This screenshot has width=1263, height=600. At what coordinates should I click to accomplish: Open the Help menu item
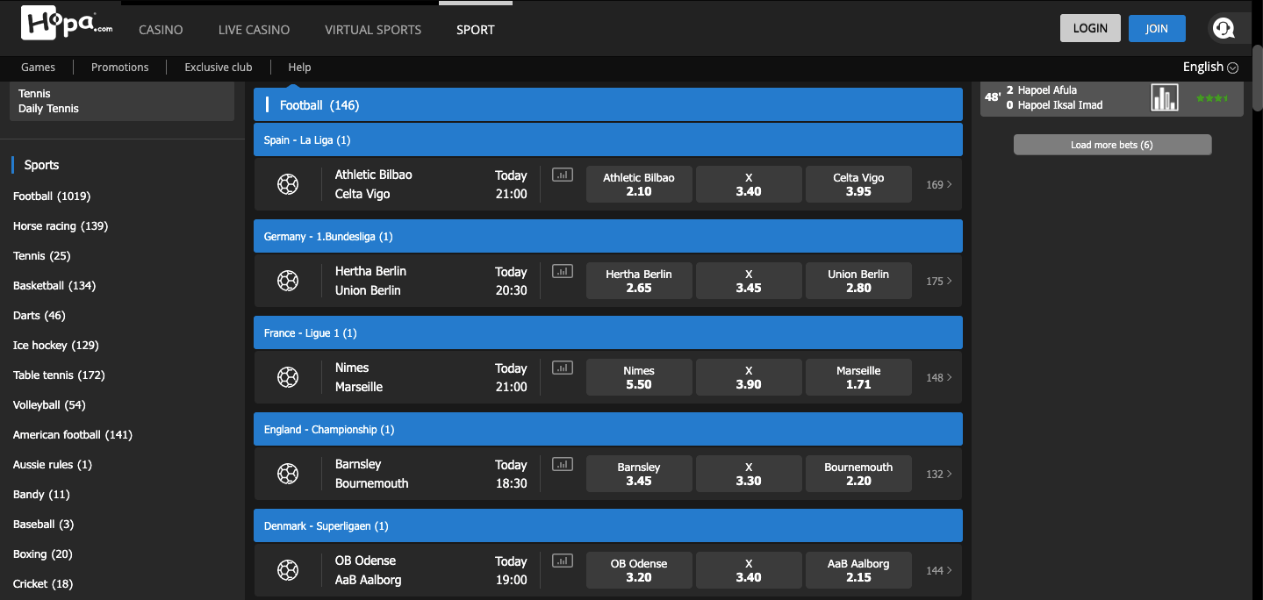(299, 67)
